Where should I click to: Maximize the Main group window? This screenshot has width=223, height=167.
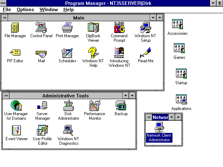160,18
